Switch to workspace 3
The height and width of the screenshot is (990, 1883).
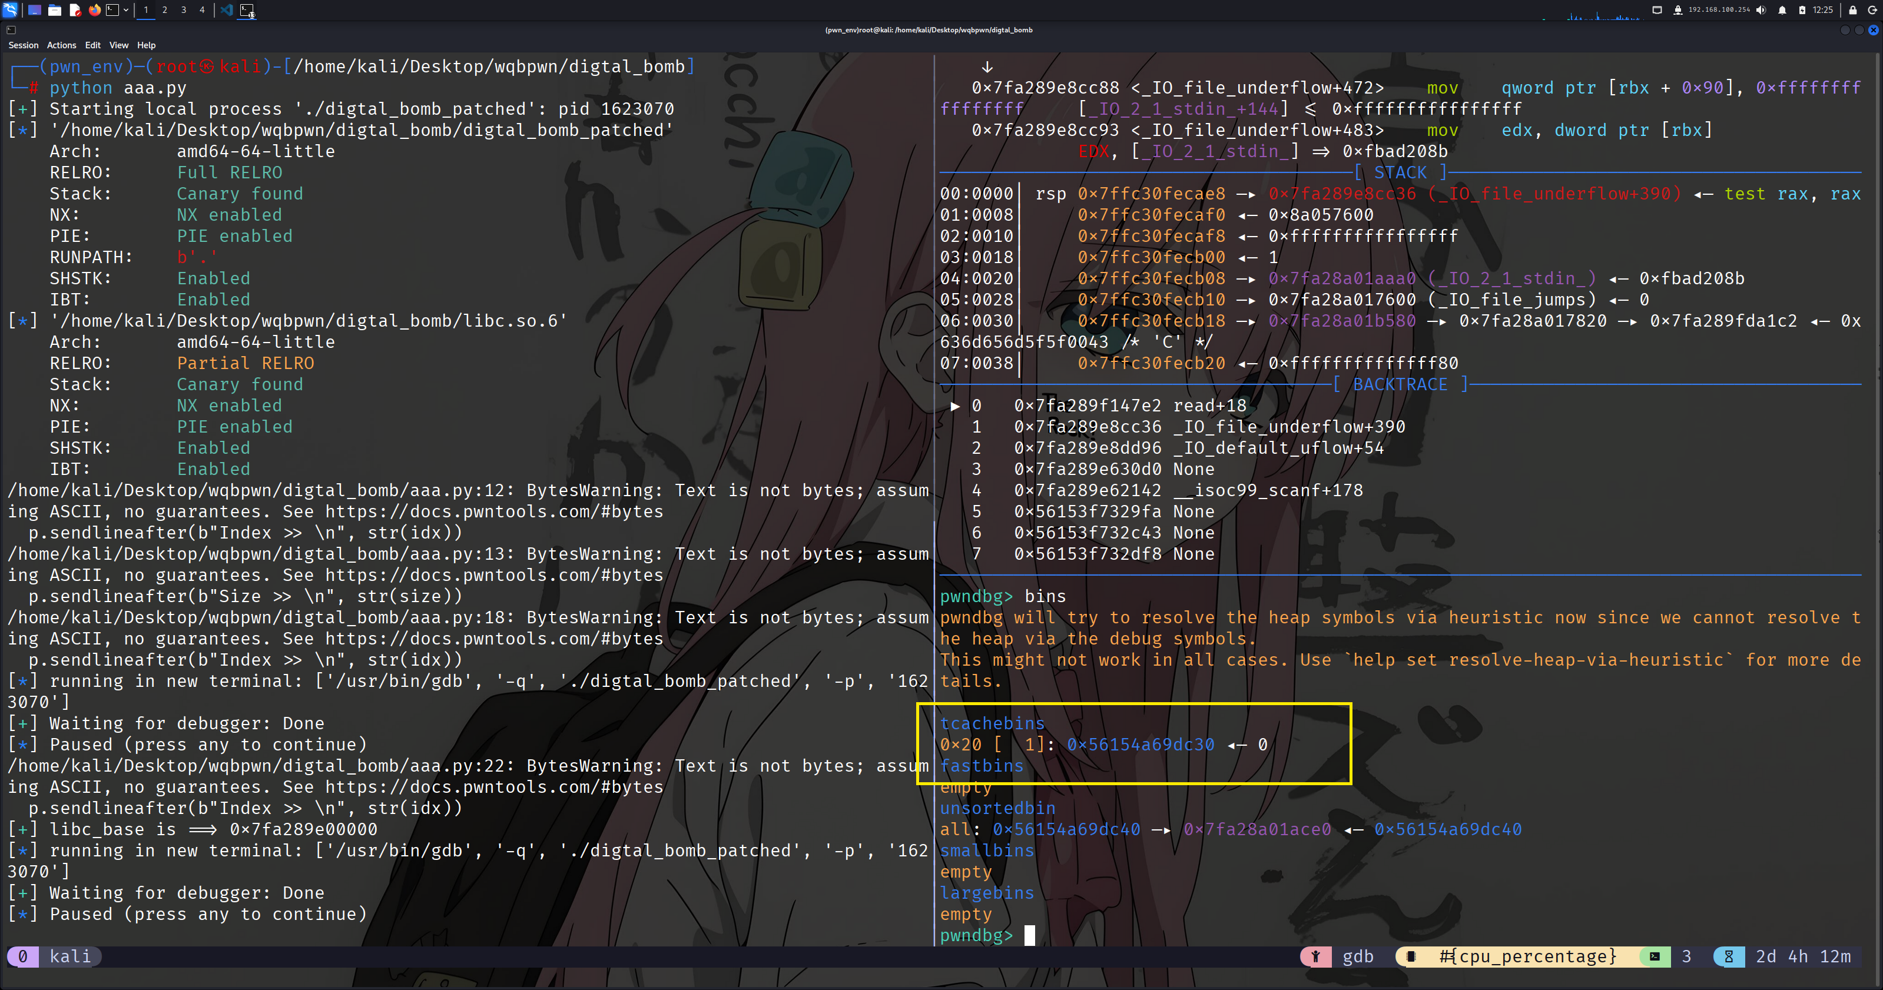pos(184,10)
